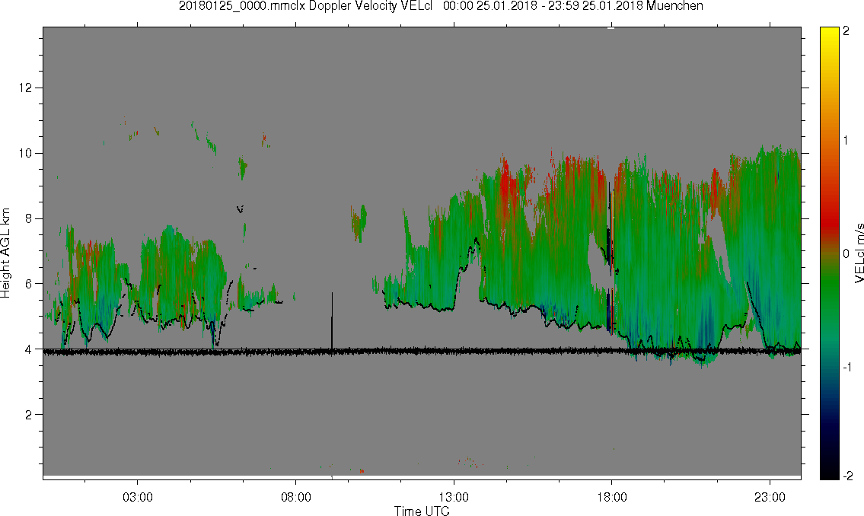The height and width of the screenshot is (516, 864).
Task: Click the 'VELcl m/s' colorbar label
Action: pos(859,253)
